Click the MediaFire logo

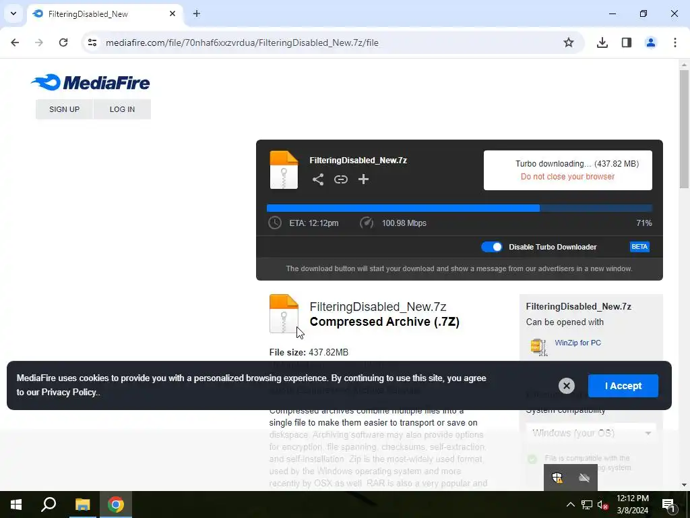coord(90,82)
